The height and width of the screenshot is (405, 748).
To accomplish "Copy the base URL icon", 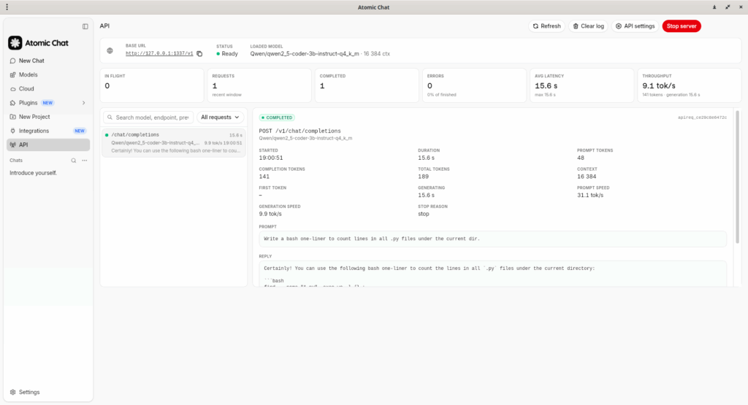I will pos(199,54).
